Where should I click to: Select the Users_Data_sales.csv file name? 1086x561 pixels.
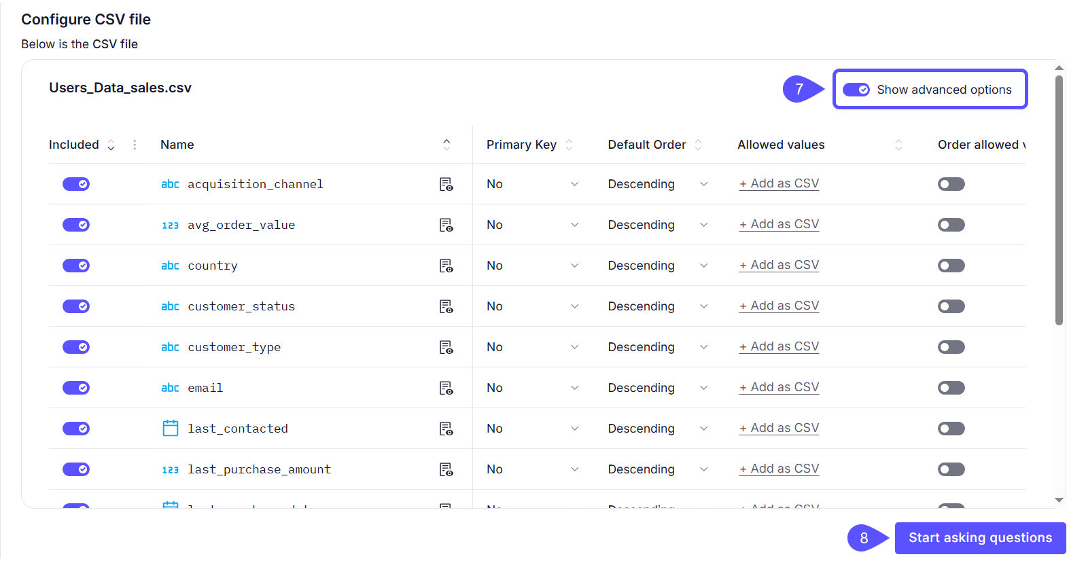(x=120, y=88)
